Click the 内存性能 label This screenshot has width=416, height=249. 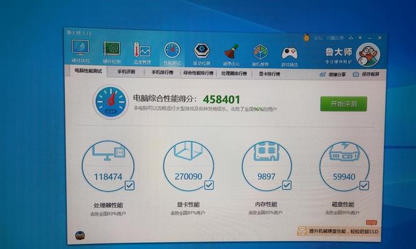pyautogui.click(x=266, y=204)
